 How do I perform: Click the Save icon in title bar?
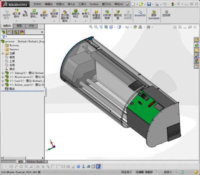149,4
